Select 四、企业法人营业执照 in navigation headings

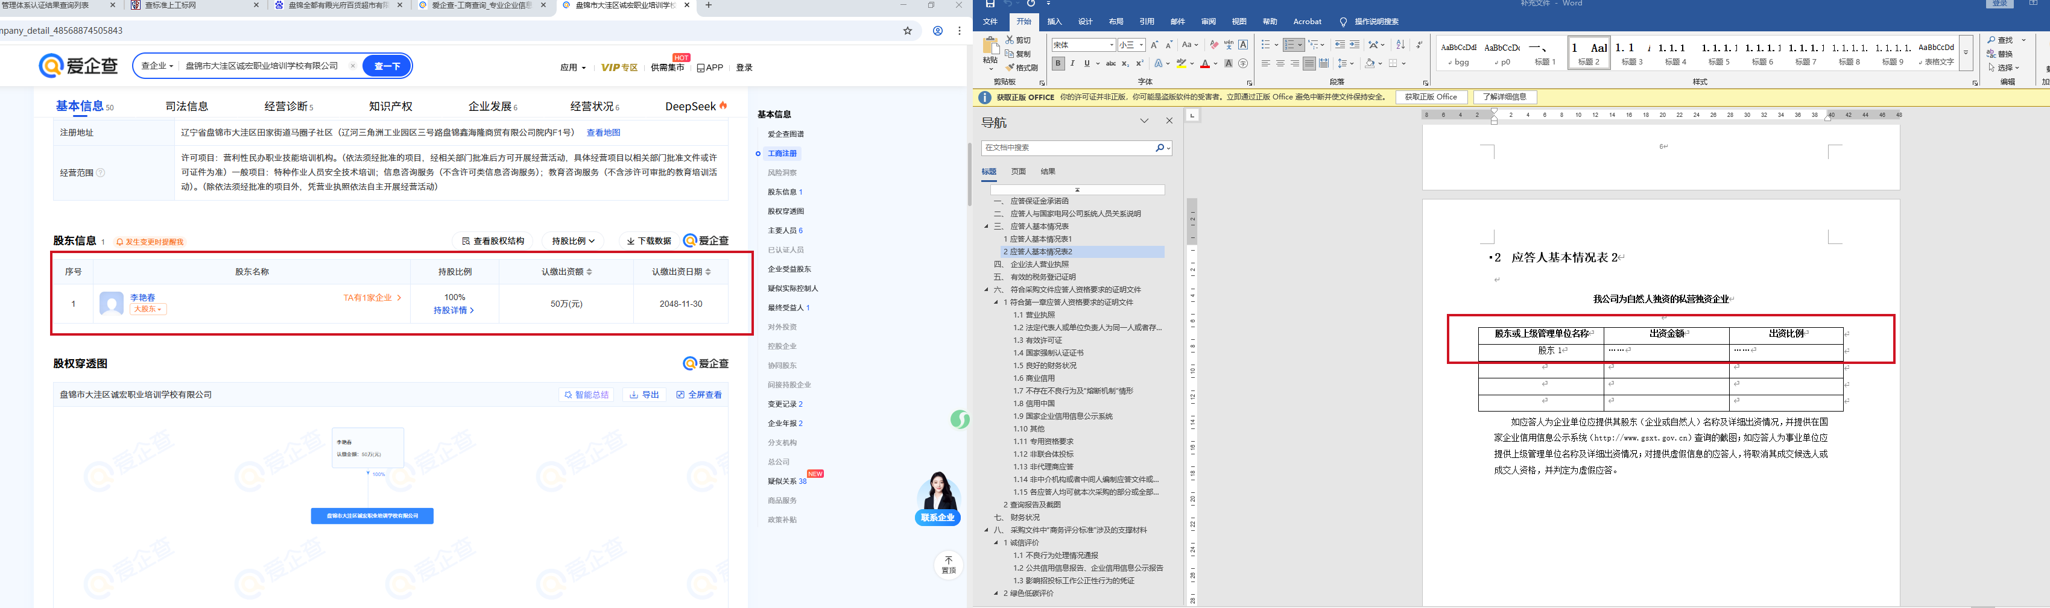click(x=1031, y=265)
